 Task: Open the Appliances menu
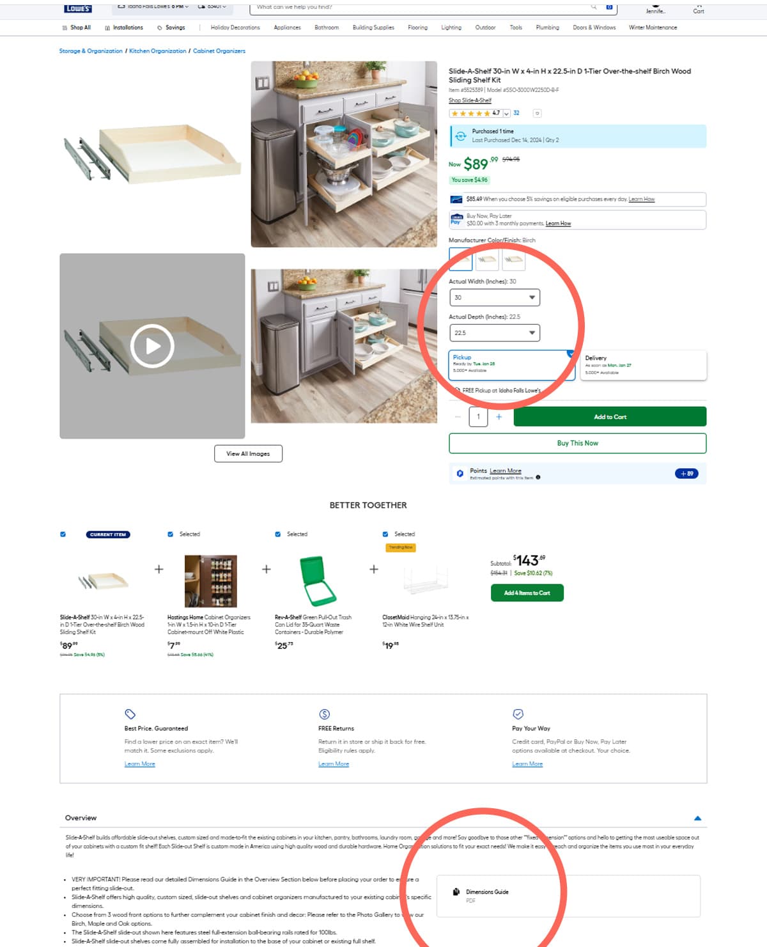[287, 27]
